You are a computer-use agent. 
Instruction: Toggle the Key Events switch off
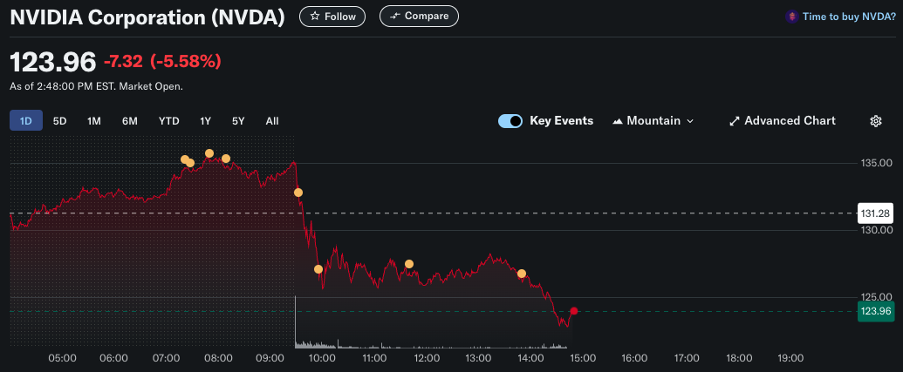tap(510, 121)
